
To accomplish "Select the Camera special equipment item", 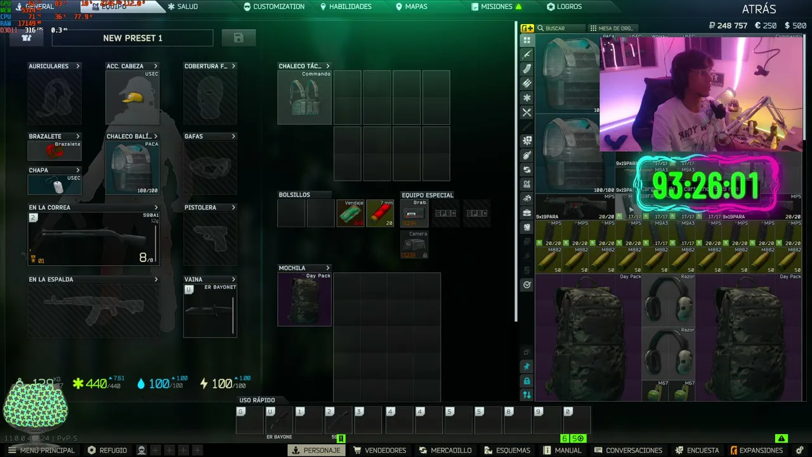I will click(414, 244).
